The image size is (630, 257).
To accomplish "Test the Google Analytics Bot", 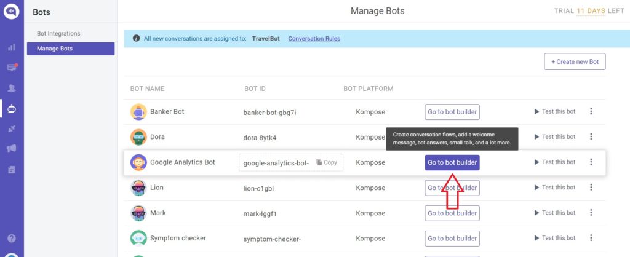I will pyautogui.click(x=555, y=162).
